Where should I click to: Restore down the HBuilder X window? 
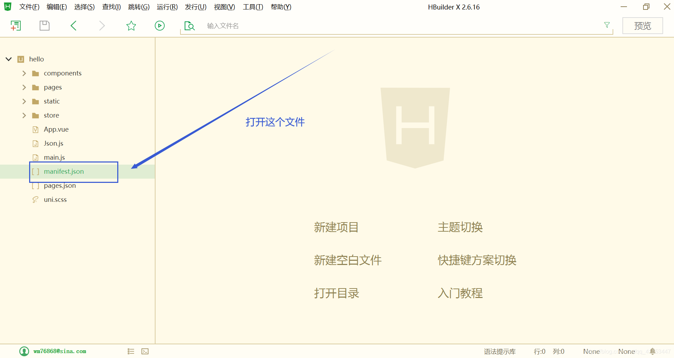[646, 7]
